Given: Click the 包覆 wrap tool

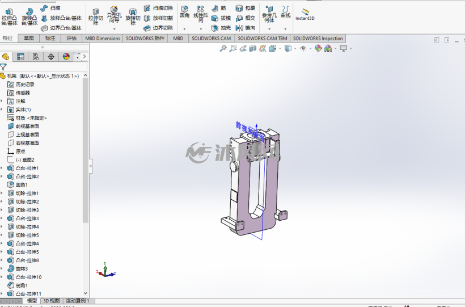Looking at the screenshot, I should click(x=245, y=8).
